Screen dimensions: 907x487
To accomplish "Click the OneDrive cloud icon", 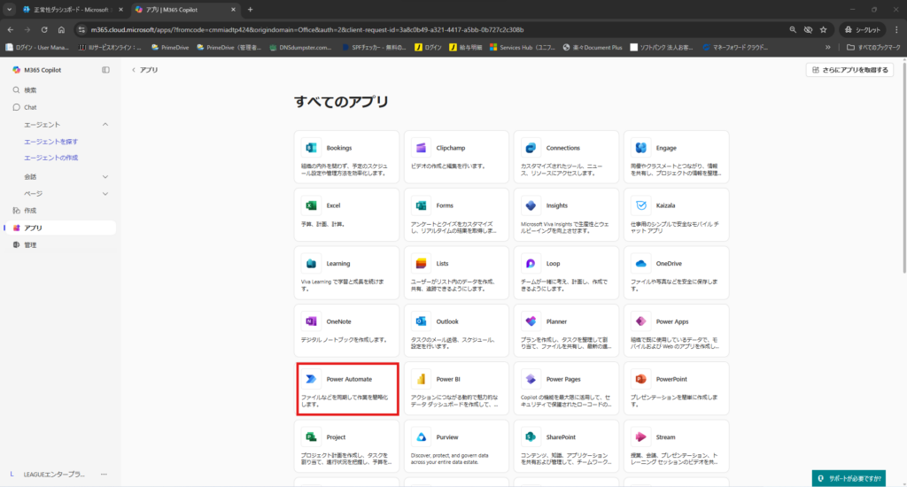I will 640,264.
